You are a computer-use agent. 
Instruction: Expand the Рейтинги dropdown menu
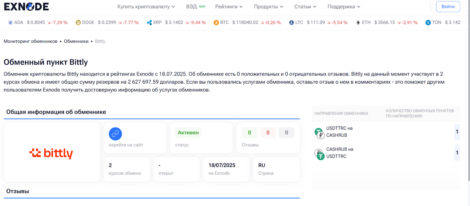[229, 6]
